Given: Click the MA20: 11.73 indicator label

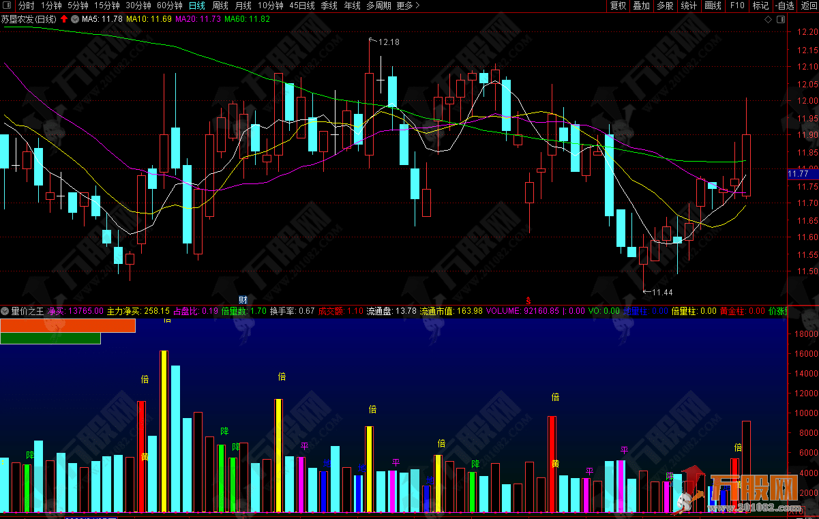Looking at the screenshot, I should (198, 19).
